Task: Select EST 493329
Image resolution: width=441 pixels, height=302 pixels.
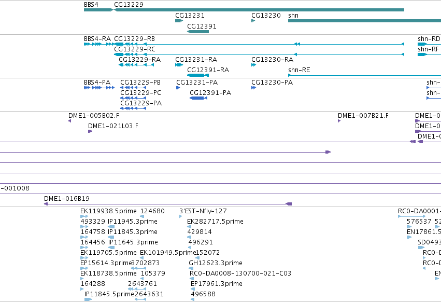Action: coord(84,227)
